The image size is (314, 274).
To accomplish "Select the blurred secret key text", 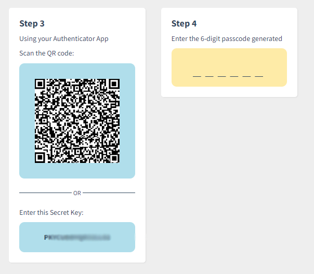I will pos(77,237).
